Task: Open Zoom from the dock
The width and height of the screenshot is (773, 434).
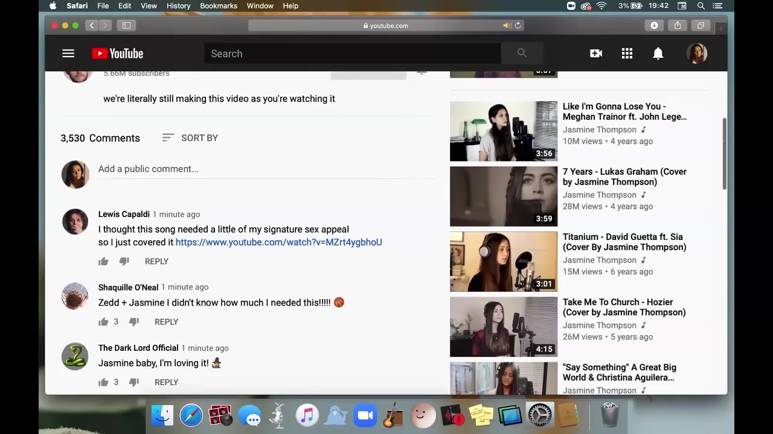Action: tap(365, 415)
